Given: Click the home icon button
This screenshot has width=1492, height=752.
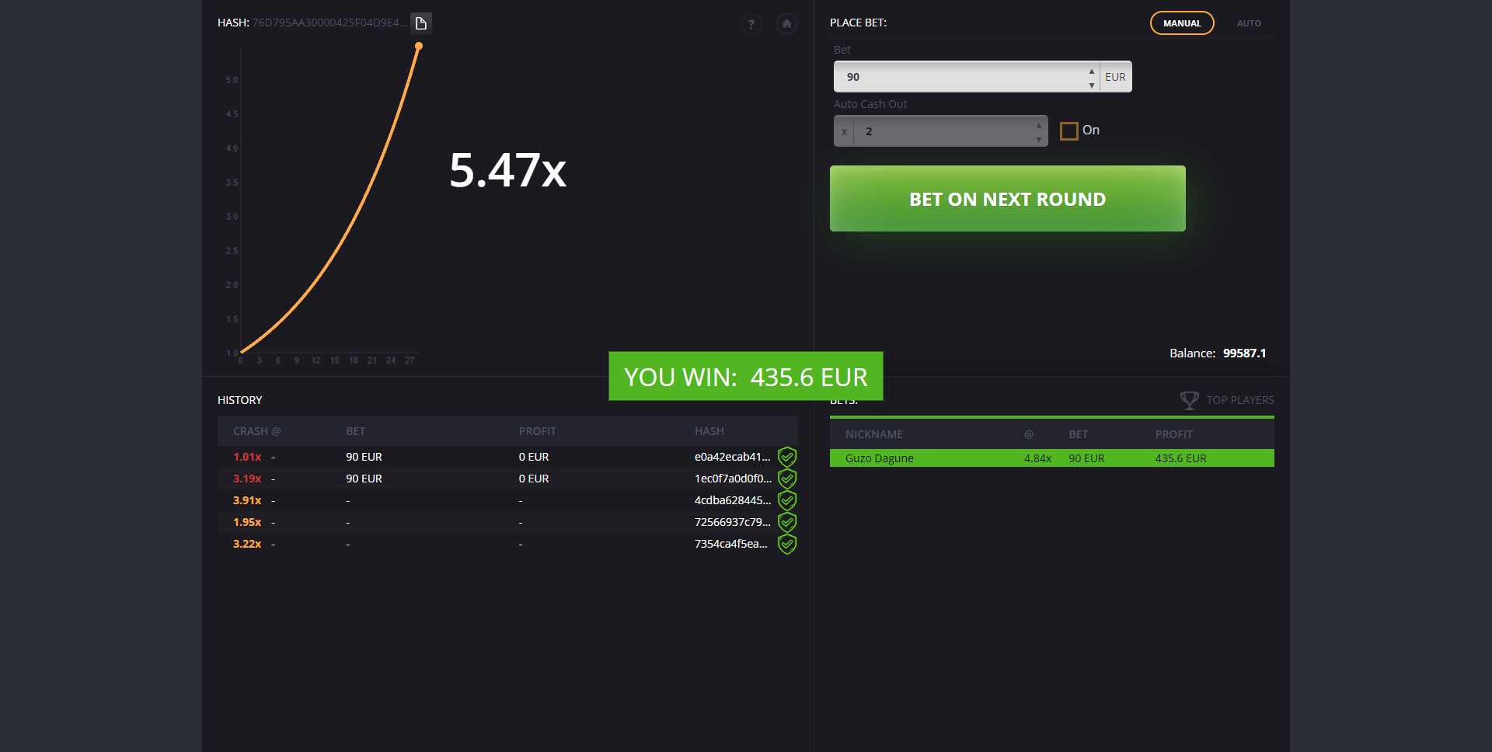Looking at the screenshot, I should coord(786,24).
